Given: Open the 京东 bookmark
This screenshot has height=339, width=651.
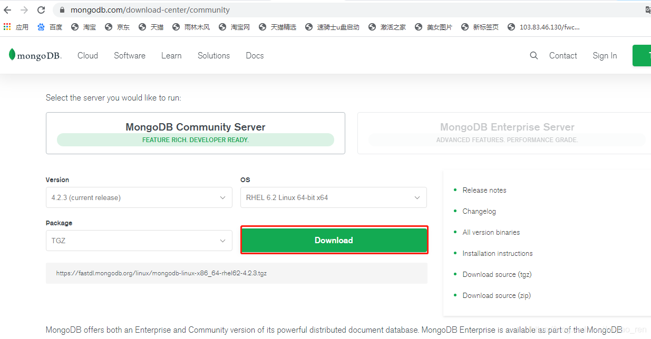Looking at the screenshot, I should point(117,27).
